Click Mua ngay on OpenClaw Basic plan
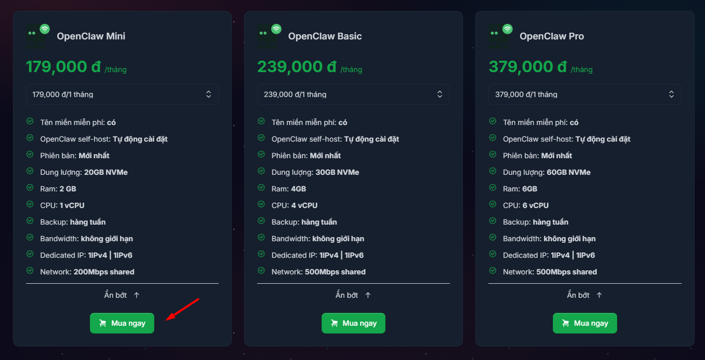This screenshot has width=705, height=360. [353, 323]
